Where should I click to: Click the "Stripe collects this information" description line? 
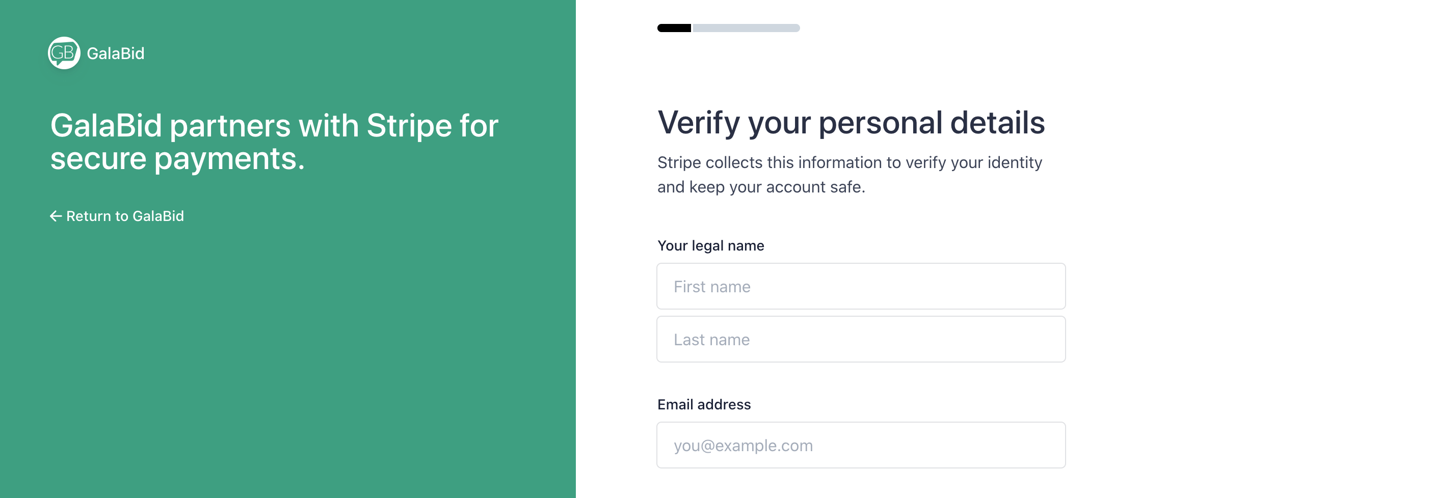[850, 162]
